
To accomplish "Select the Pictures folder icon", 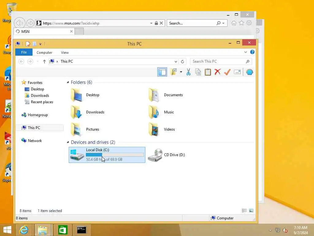I will tap(76, 129).
